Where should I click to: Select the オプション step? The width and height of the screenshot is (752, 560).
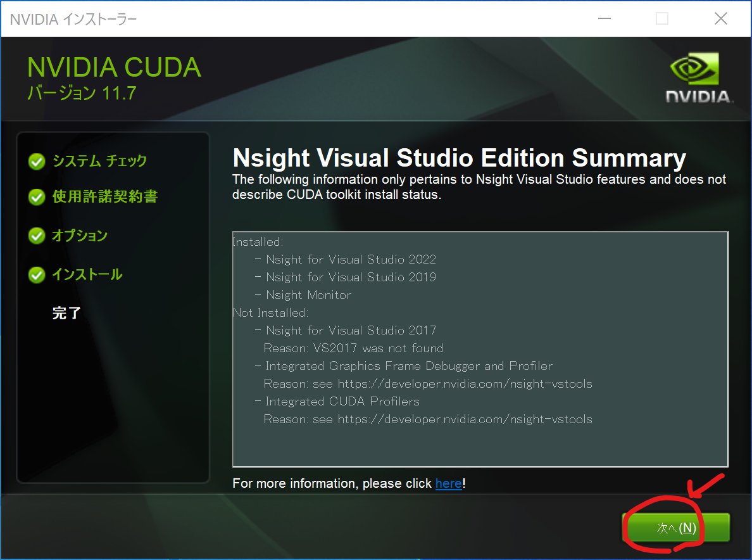click(80, 236)
